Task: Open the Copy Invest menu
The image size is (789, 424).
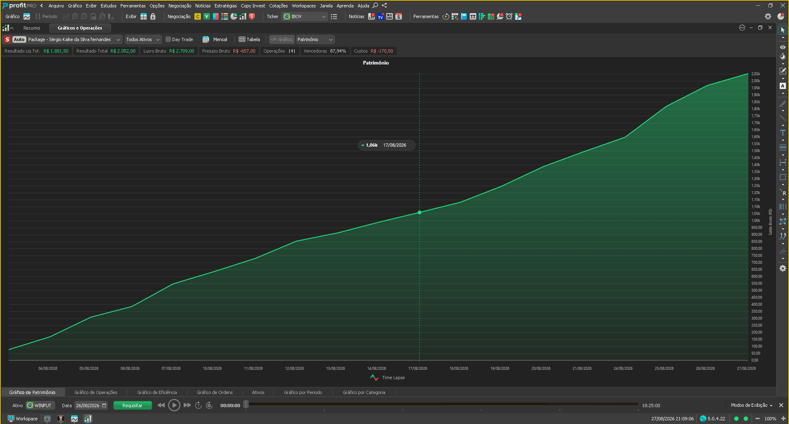Action: tap(253, 6)
